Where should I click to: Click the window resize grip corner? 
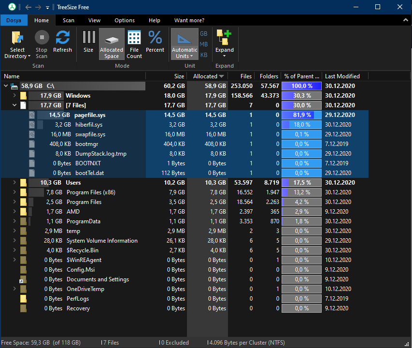click(407, 344)
